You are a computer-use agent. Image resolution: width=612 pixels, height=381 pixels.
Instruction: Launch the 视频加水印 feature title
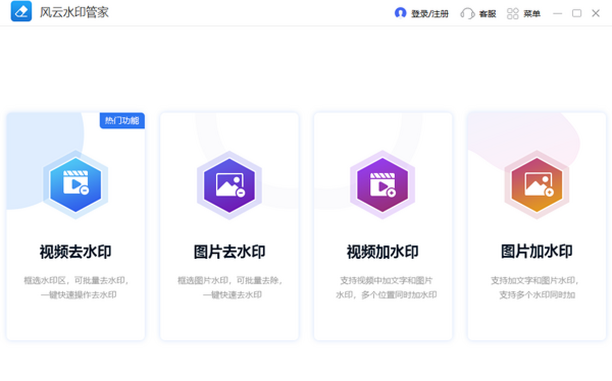[x=382, y=252]
